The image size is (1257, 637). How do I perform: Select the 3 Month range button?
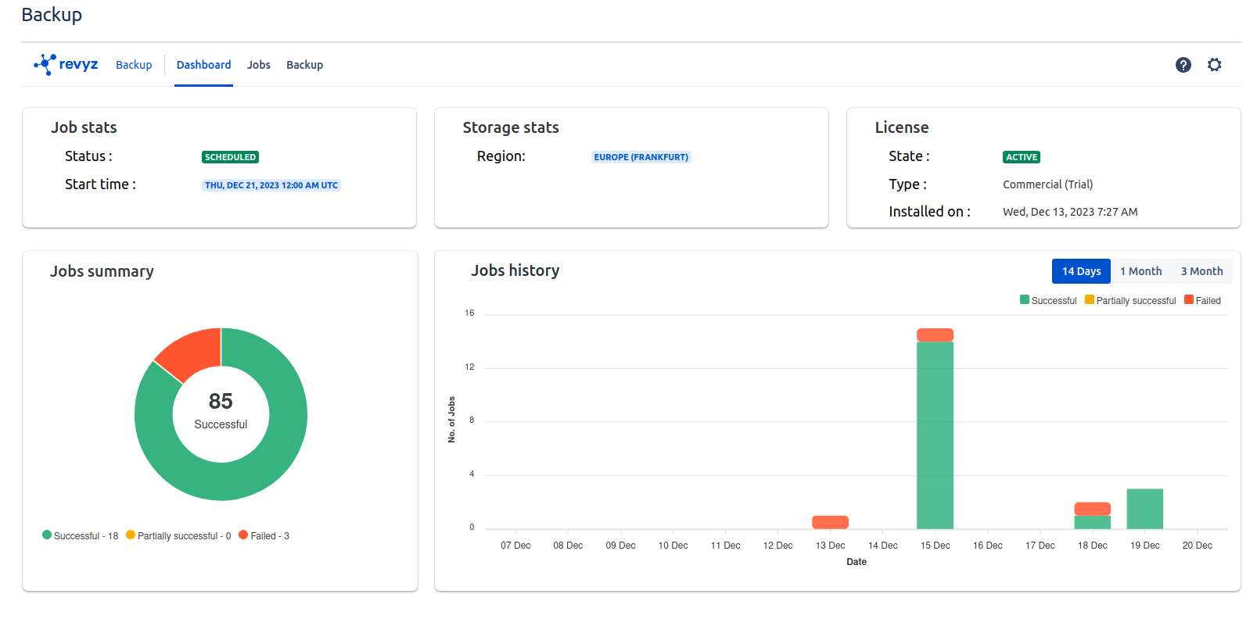click(x=1201, y=271)
